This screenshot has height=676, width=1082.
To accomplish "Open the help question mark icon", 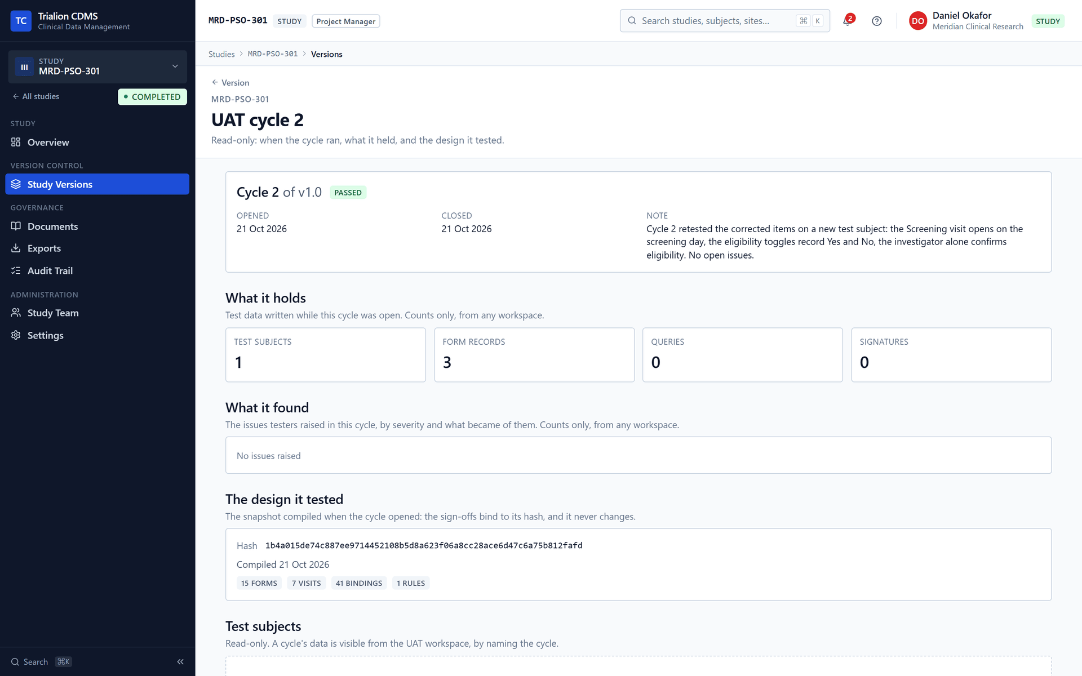I will [x=876, y=21].
